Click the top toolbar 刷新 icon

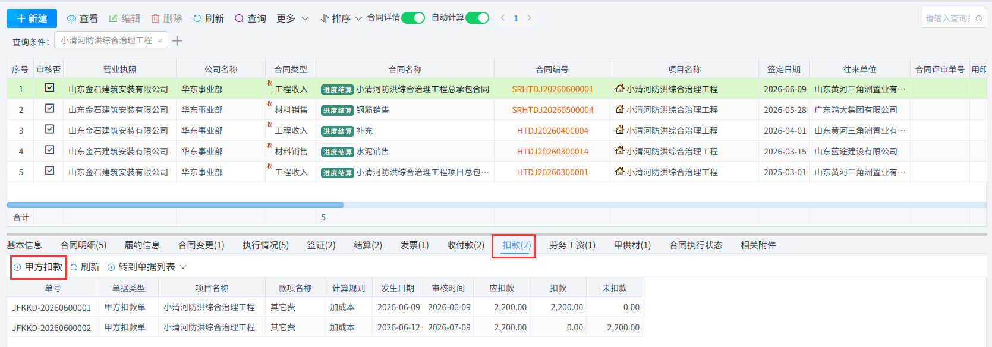point(197,18)
